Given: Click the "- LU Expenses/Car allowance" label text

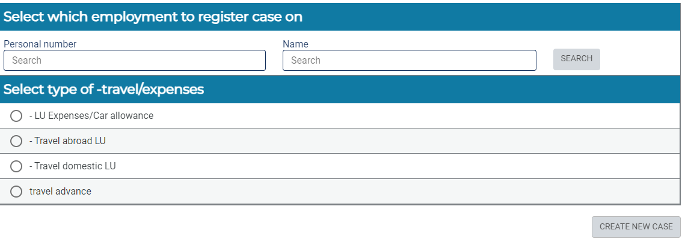Looking at the screenshot, I should point(91,116).
